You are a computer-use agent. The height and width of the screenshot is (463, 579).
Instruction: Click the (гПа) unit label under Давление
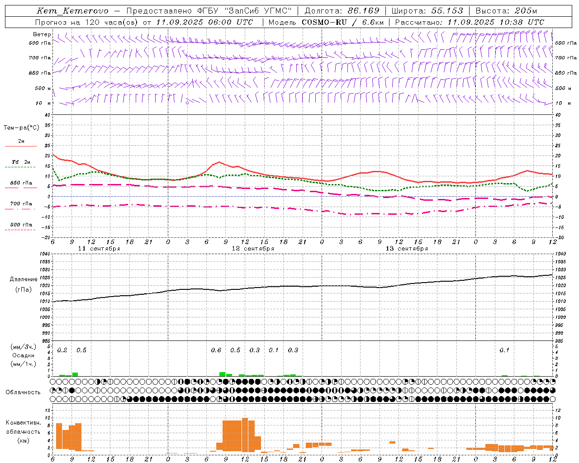[24, 290]
